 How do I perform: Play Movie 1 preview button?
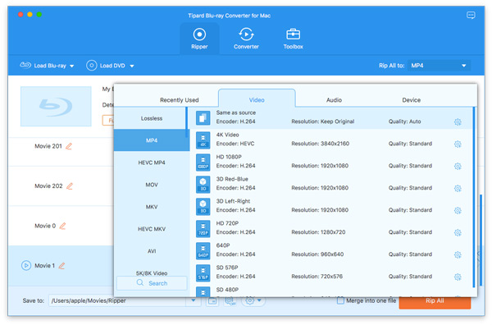click(26, 266)
